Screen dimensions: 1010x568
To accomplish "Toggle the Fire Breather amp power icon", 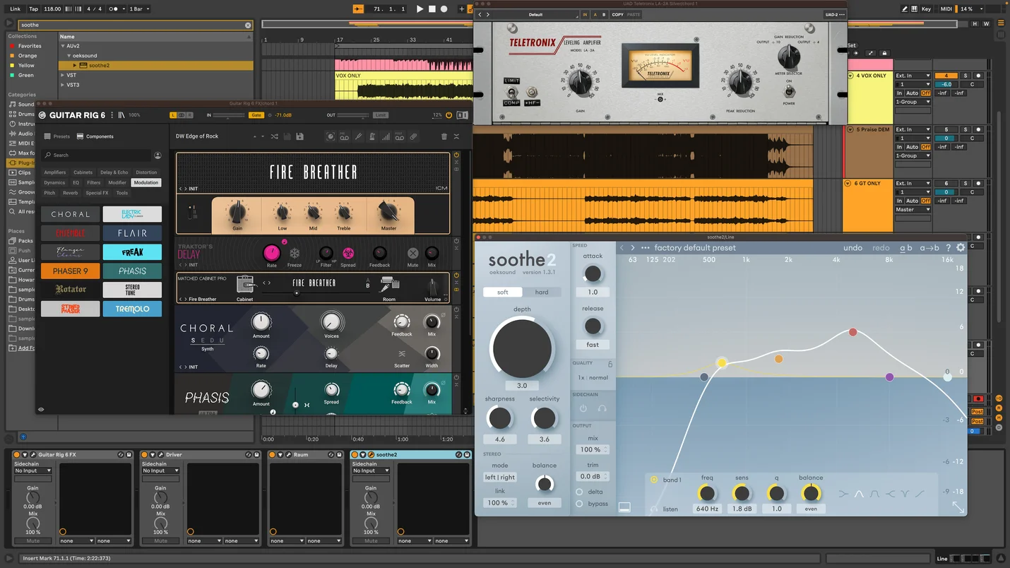I will (456, 155).
